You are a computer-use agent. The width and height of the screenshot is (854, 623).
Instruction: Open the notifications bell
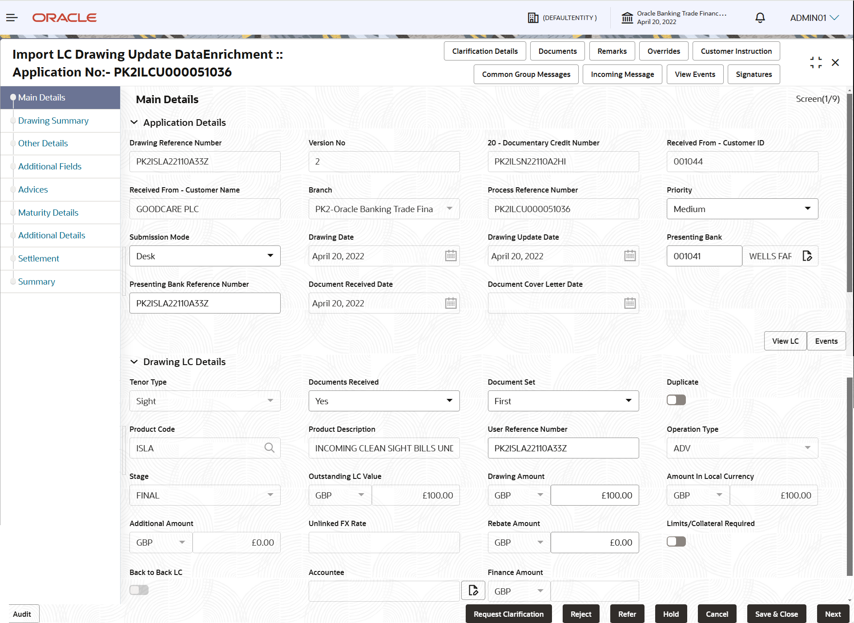pos(760,18)
